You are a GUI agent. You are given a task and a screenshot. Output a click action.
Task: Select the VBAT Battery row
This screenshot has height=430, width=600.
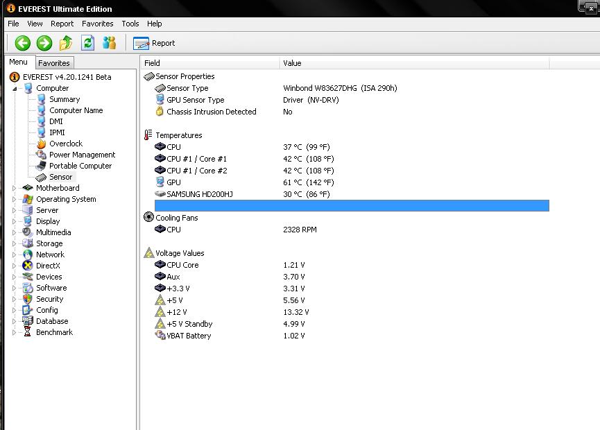coord(352,336)
